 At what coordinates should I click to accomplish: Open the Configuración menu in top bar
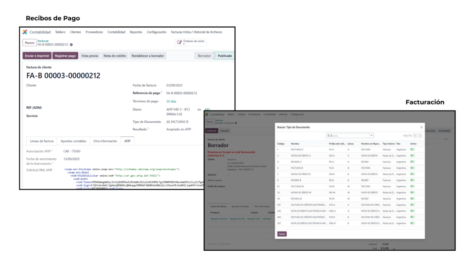pyautogui.click(x=156, y=32)
